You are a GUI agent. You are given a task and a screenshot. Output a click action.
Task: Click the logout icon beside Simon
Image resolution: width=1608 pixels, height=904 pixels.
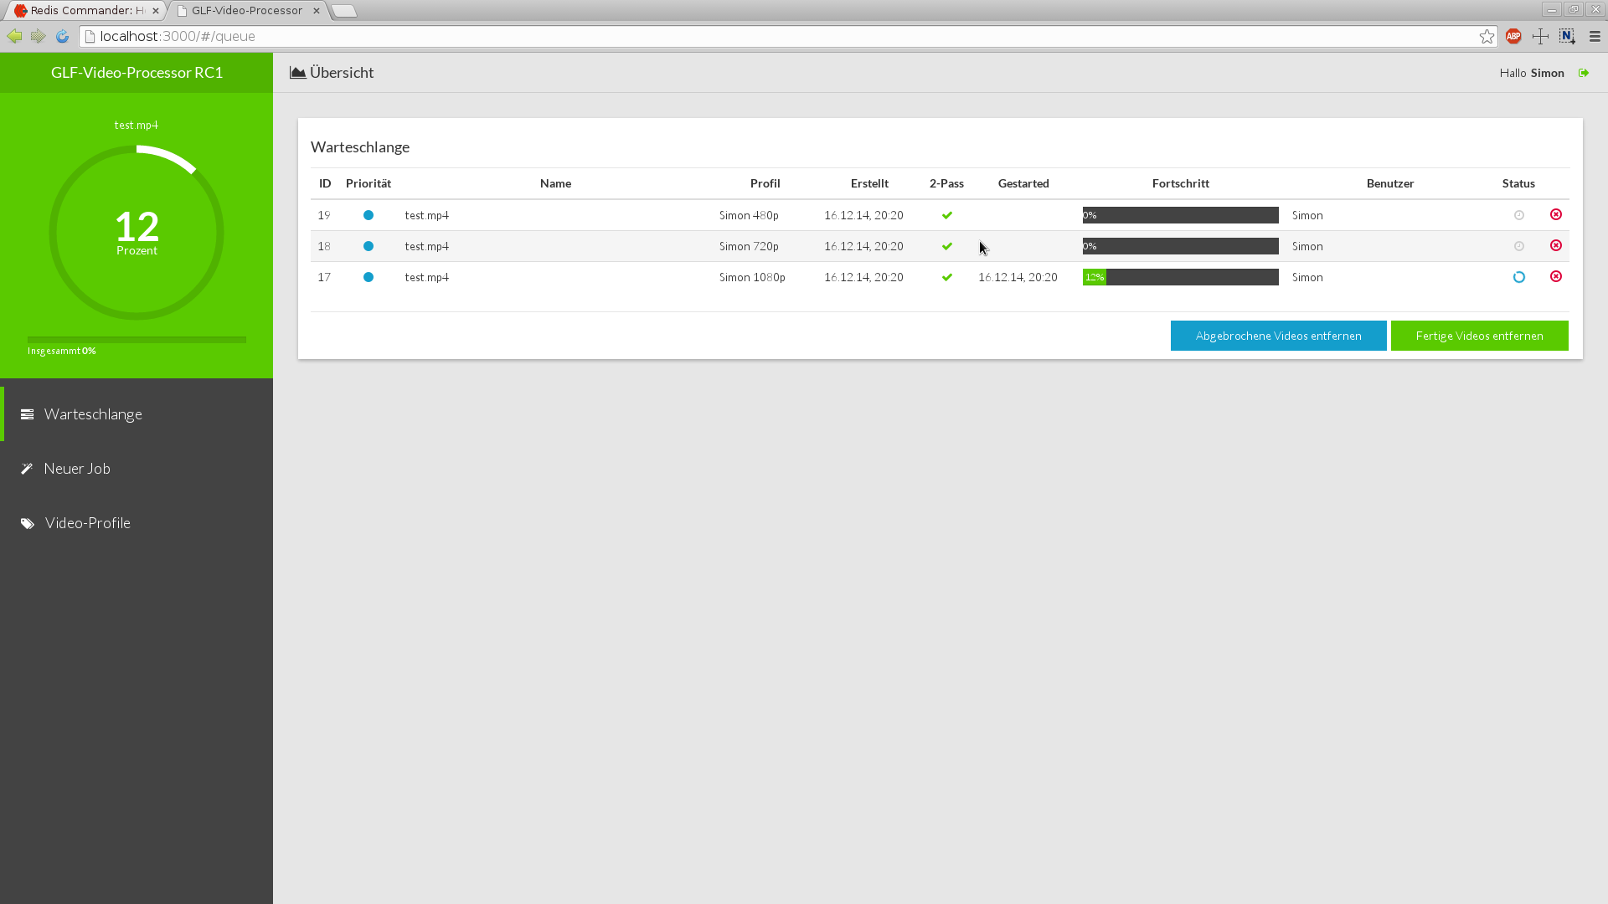1584,73
